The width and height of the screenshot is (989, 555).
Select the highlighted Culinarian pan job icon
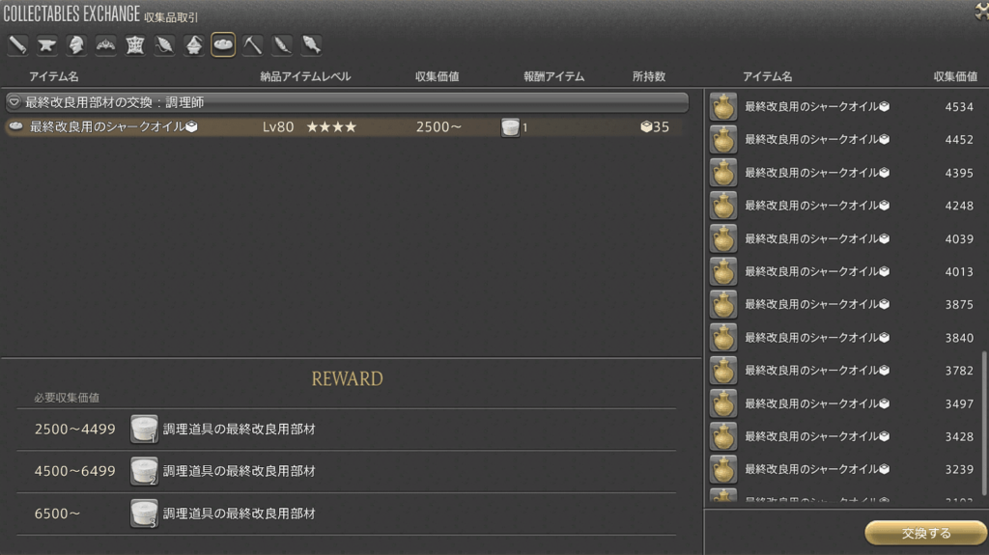(223, 44)
